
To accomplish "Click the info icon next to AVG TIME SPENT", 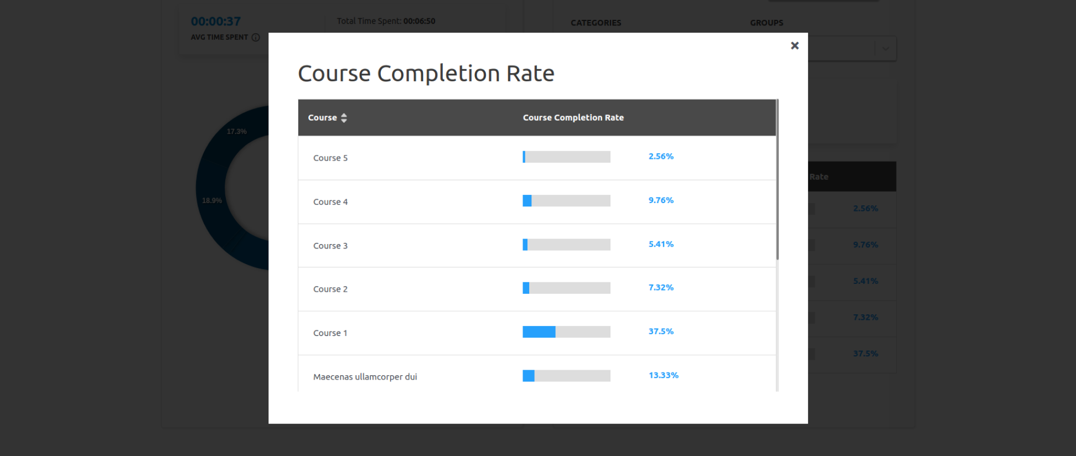I will pyautogui.click(x=256, y=38).
